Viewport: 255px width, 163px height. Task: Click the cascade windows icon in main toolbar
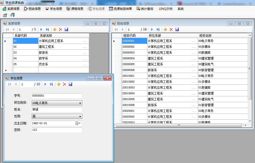(12, 15)
